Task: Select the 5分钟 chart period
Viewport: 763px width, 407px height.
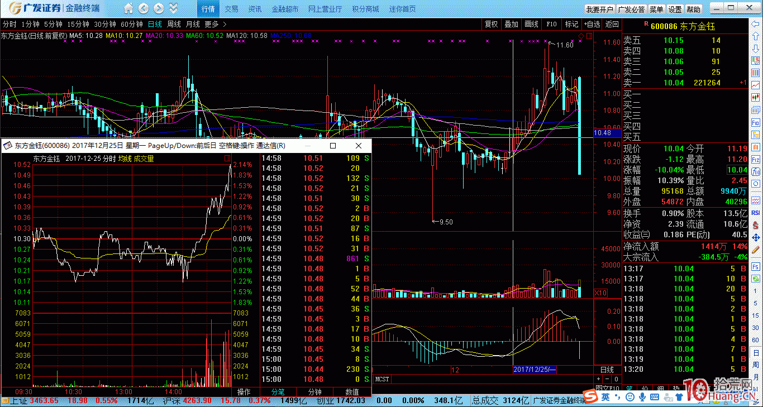Action: pos(53,24)
